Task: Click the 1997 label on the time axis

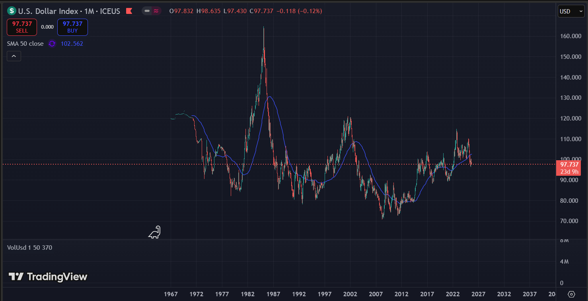Action: 325,294
